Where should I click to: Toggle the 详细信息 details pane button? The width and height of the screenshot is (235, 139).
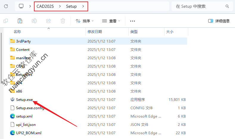pos(219,21)
